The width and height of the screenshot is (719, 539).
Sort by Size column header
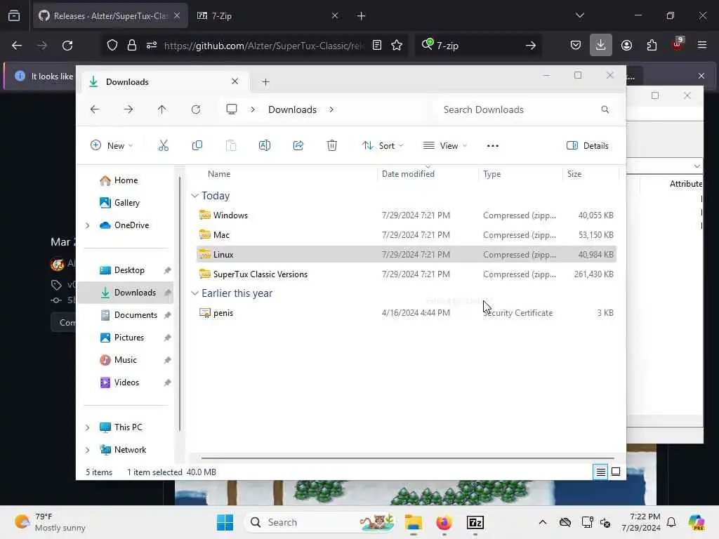590,174
